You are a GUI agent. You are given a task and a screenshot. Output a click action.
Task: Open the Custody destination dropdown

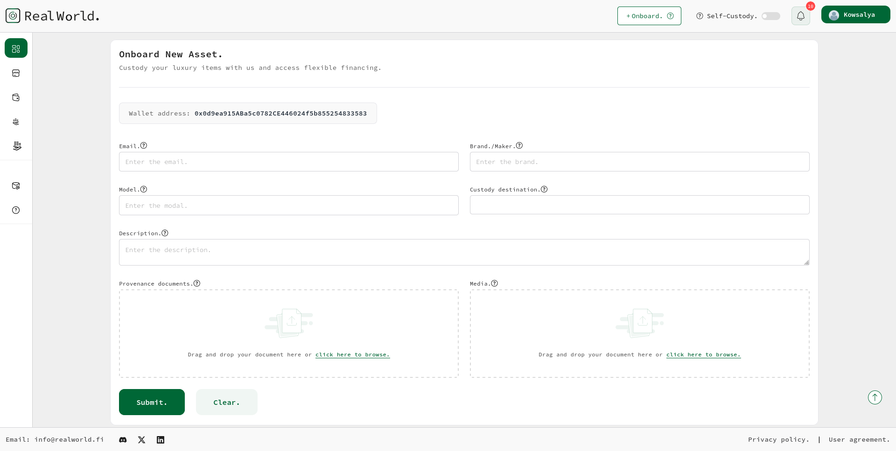pos(639,205)
